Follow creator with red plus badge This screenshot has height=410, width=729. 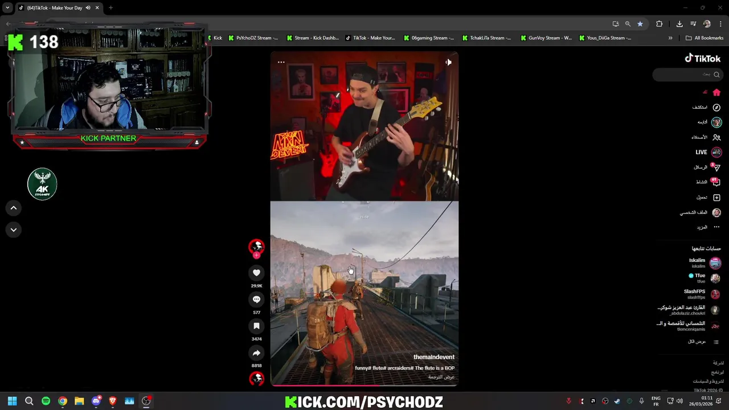click(256, 255)
